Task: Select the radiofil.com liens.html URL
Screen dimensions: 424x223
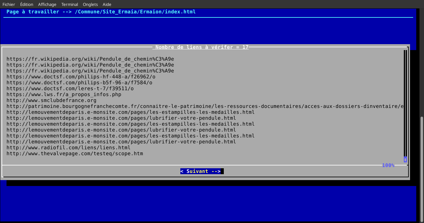Action: (68, 148)
